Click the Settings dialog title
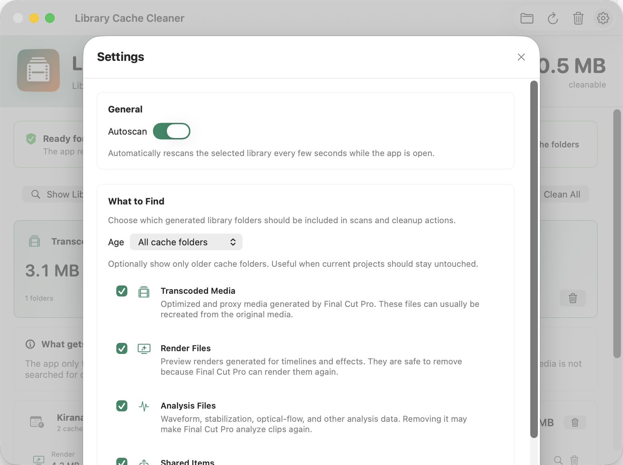623x465 pixels. pyautogui.click(x=120, y=57)
